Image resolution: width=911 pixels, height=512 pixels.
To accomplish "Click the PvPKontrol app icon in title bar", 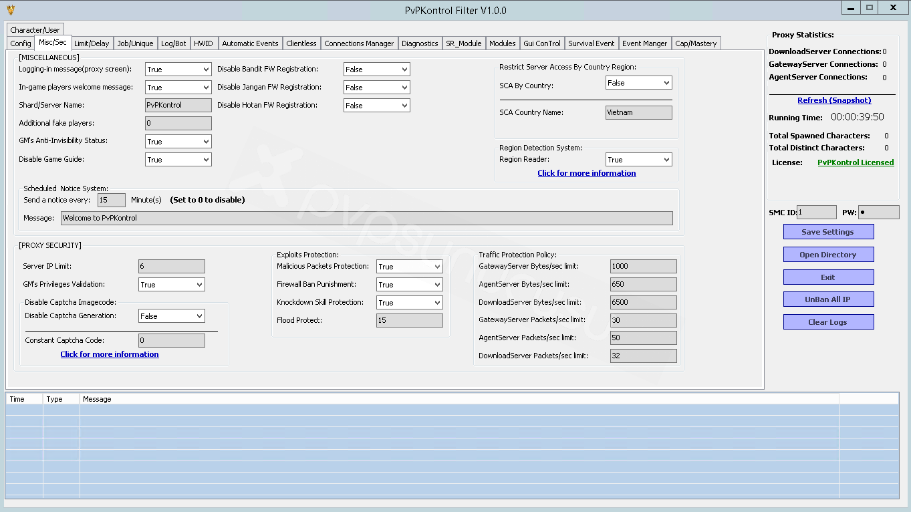I will 10,10.
